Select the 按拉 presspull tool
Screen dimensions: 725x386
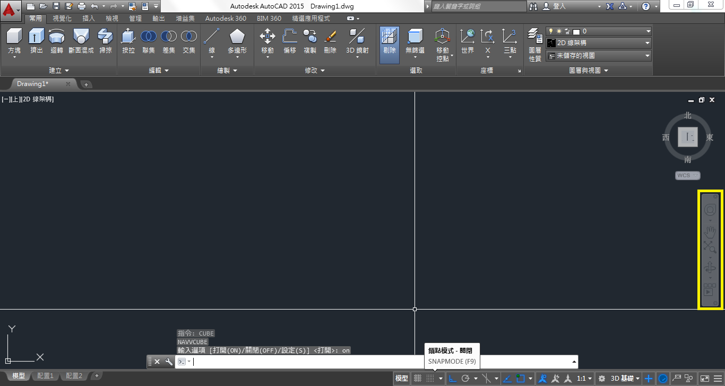128,41
